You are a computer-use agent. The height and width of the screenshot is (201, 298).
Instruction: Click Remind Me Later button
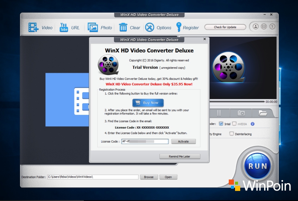(180, 156)
